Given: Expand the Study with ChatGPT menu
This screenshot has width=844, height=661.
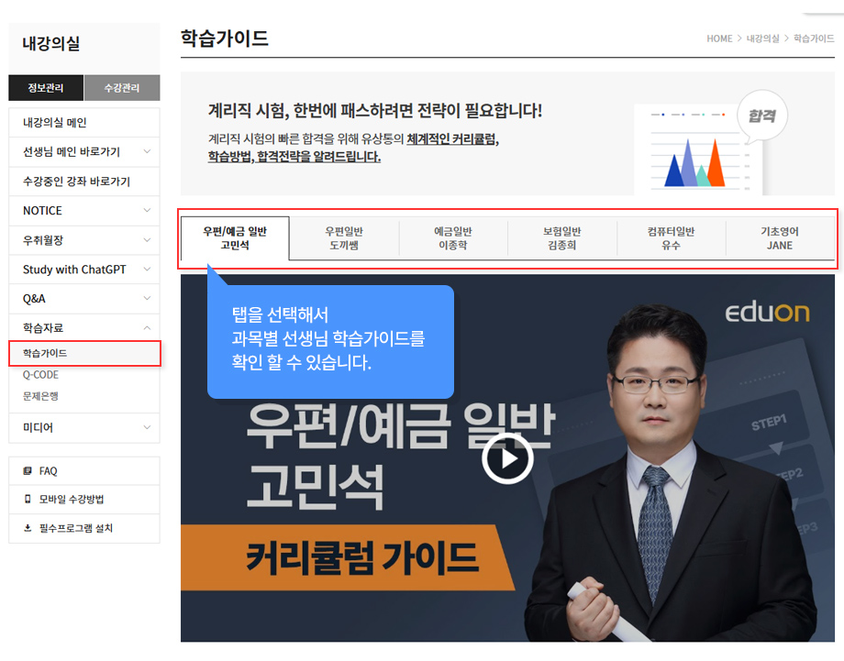Looking at the screenshot, I should coord(147,270).
